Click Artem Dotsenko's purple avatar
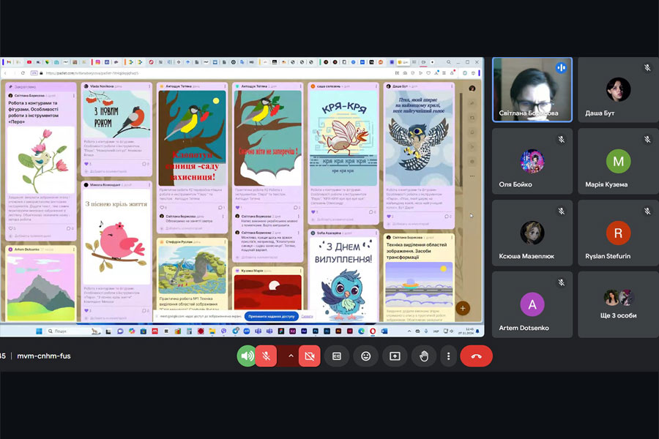The width and height of the screenshot is (659, 439). point(532,304)
